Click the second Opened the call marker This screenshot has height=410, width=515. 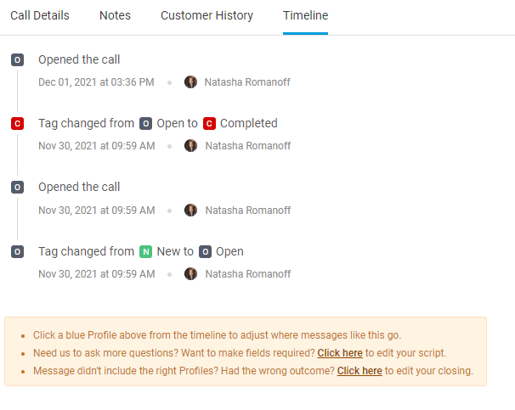(x=17, y=187)
